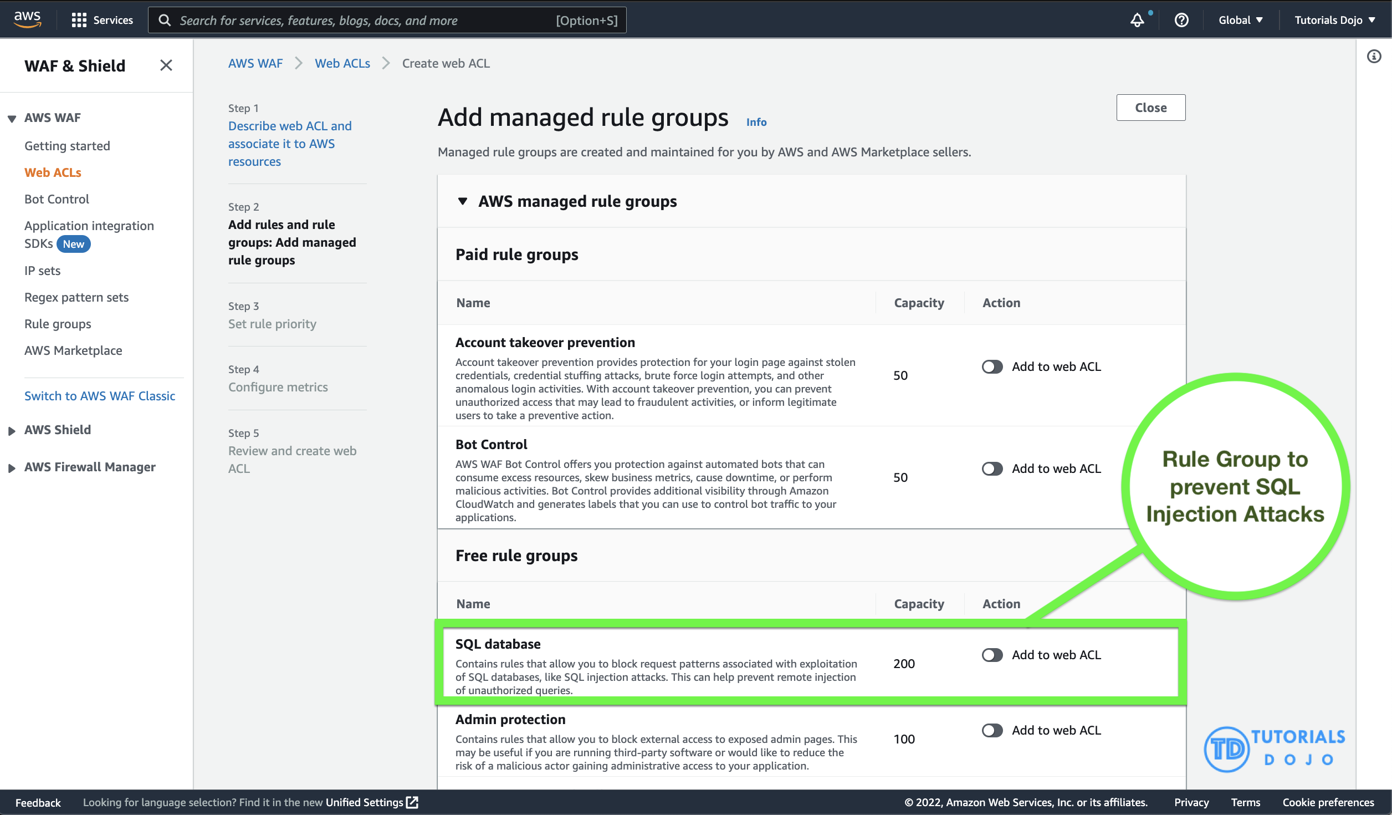The width and height of the screenshot is (1392, 815).
Task: Enable Bot Control Add to web ACL
Action: coord(992,468)
